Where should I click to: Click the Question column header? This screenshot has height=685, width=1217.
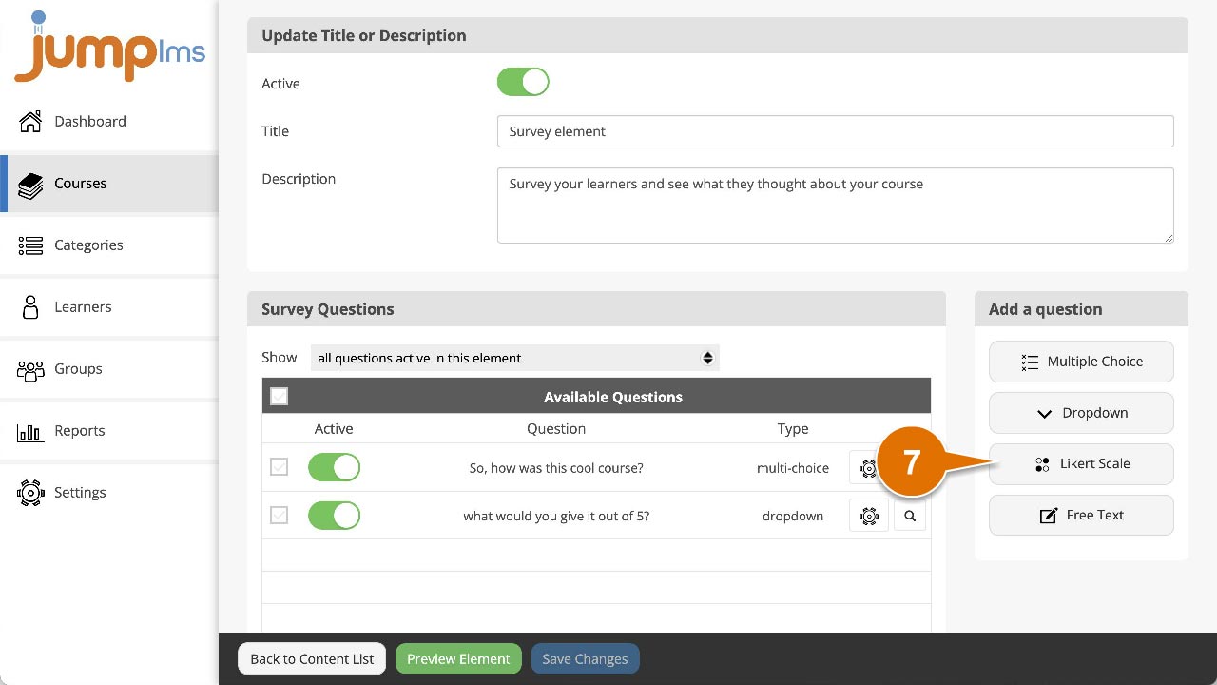click(x=556, y=429)
